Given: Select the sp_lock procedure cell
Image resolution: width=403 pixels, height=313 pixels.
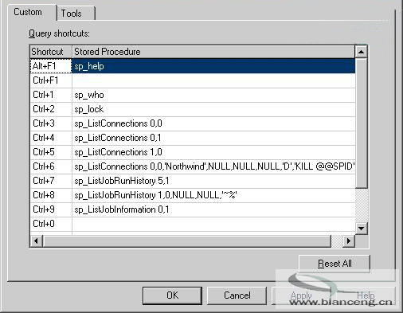Looking at the screenshot, I should [213, 109].
